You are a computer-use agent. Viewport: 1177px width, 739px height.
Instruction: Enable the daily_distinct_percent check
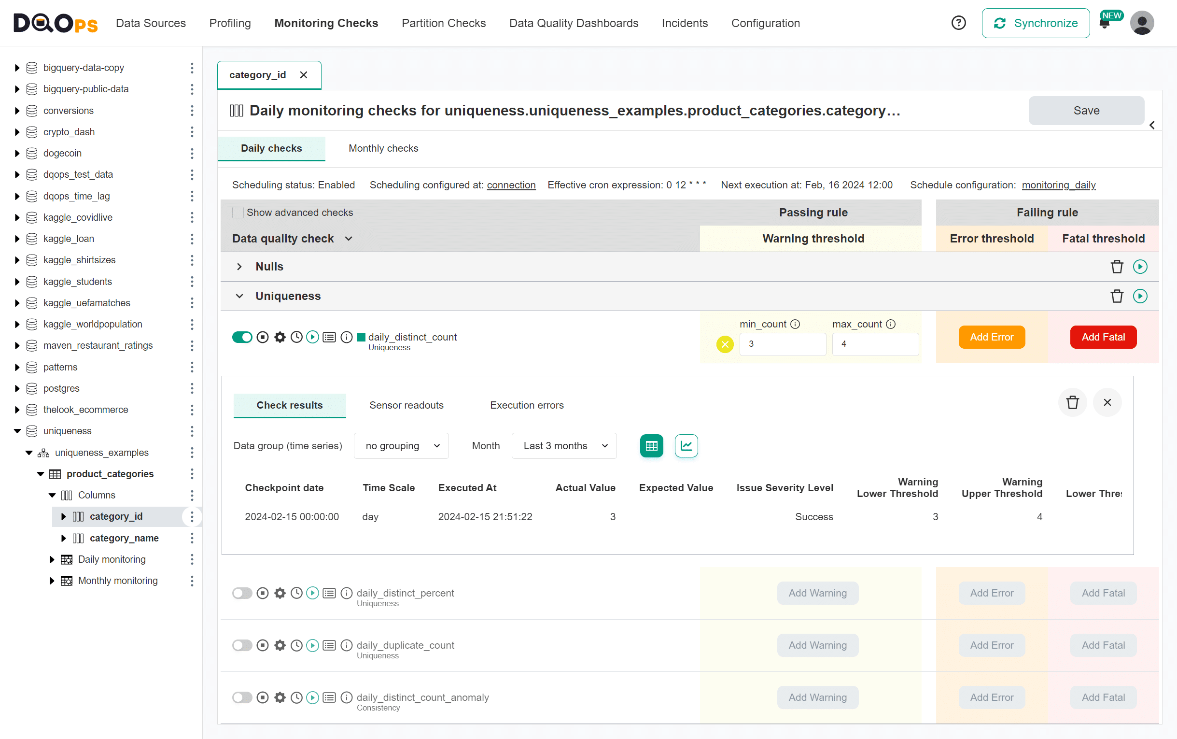pyautogui.click(x=242, y=593)
